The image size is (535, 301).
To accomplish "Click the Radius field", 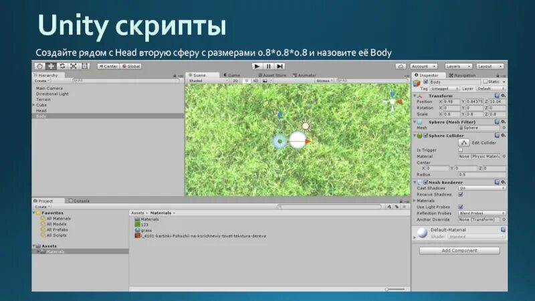I will coord(482,175).
